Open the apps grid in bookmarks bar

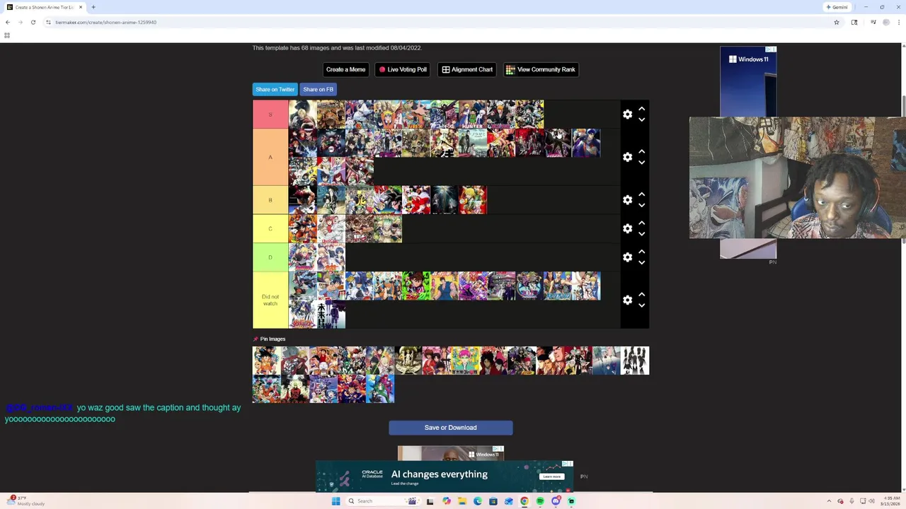click(x=7, y=35)
